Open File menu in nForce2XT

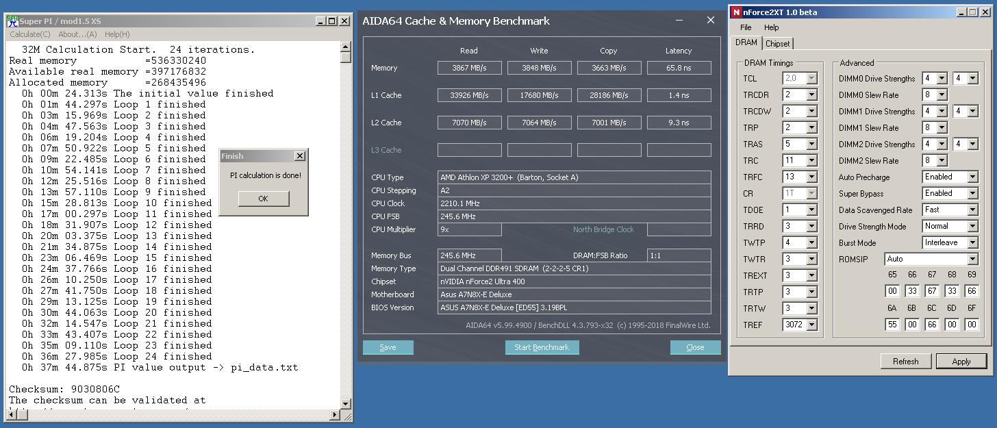pyautogui.click(x=746, y=27)
